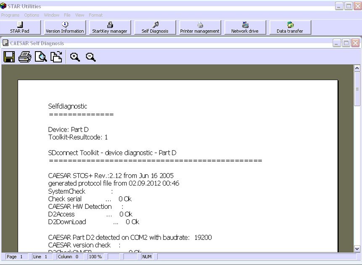Launch the StartKey manager
The height and width of the screenshot is (265, 362).
point(110,27)
